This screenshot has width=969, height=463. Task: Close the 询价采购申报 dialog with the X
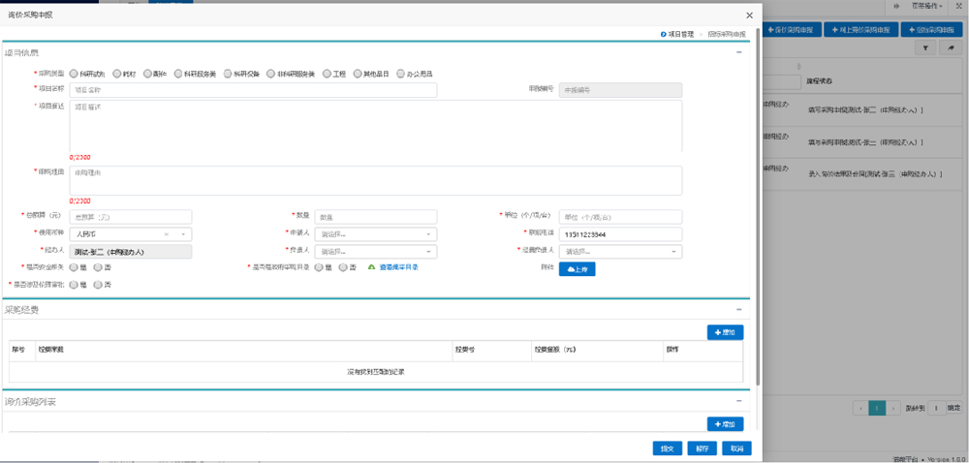click(x=749, y=15)
